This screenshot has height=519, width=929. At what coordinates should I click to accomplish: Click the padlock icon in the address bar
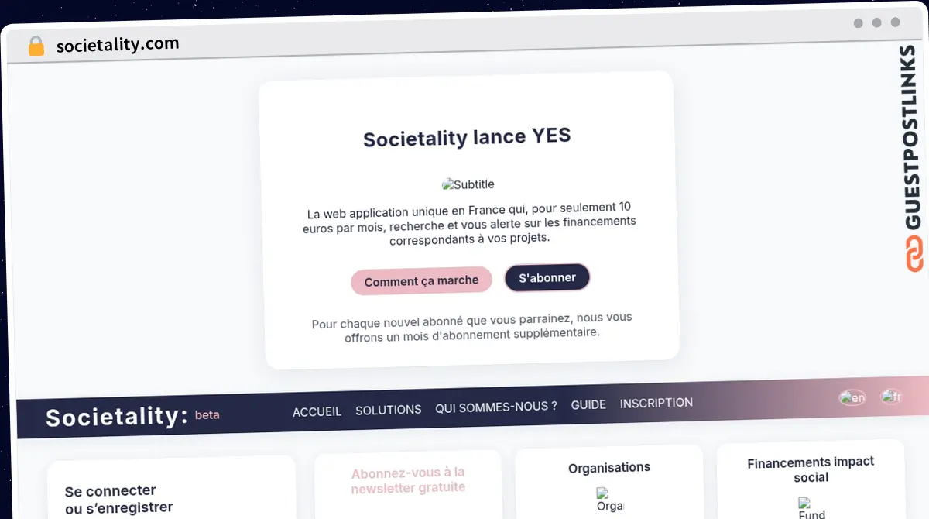[36, 45]
